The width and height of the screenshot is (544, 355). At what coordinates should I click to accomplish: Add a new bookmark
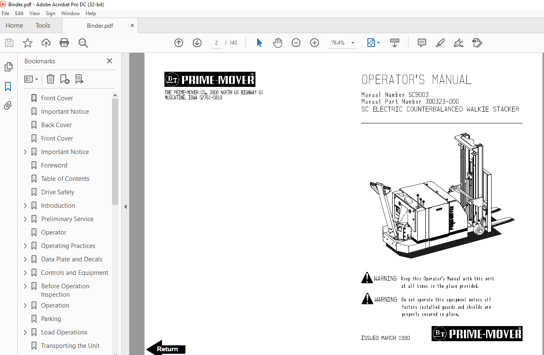65,79
